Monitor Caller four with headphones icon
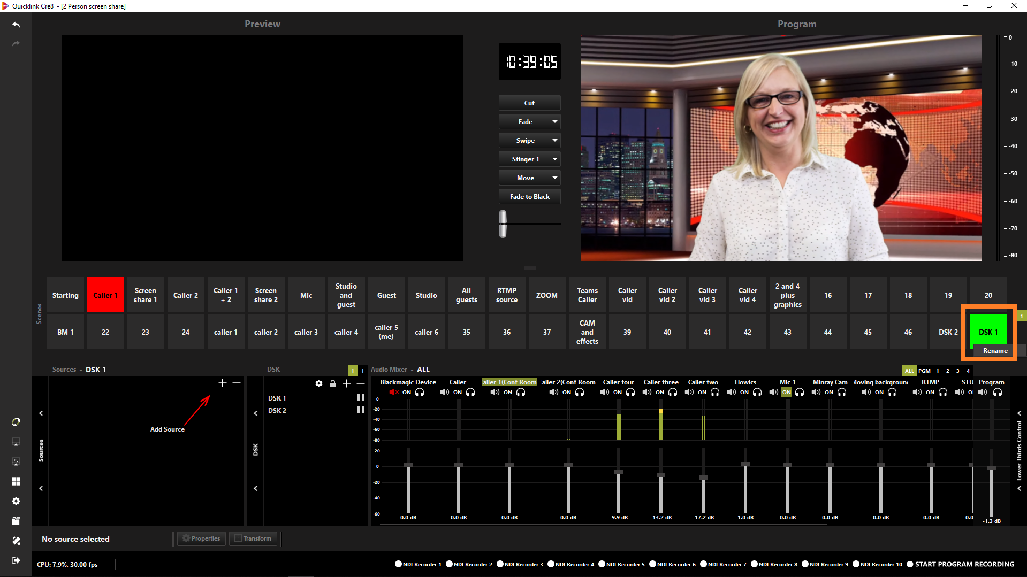Screen dimensions: 1027x577 (x=630, y=392)
